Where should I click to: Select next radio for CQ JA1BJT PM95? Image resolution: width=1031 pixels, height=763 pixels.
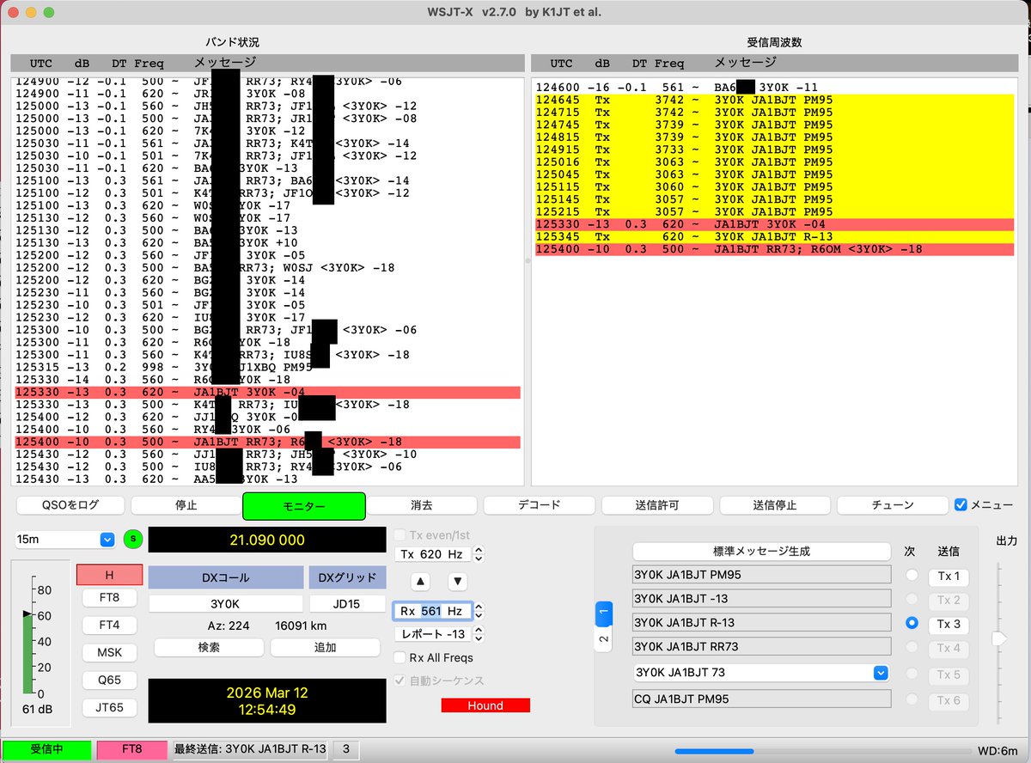912,699
